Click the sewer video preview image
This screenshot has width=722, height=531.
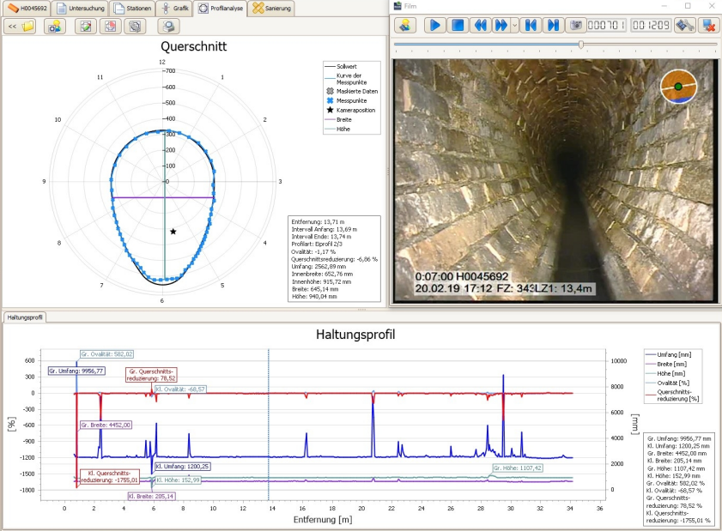[555, 180]
